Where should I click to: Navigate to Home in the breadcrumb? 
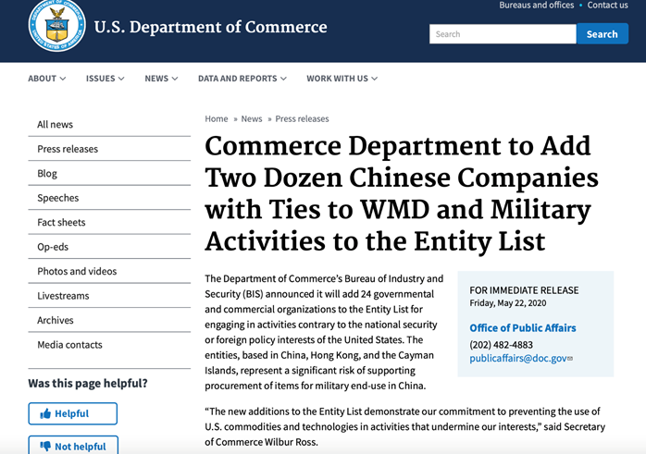coord(217,118)
